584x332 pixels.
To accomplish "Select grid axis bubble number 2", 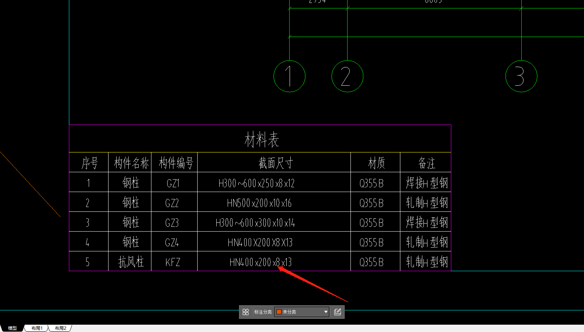I will point(347,76).
